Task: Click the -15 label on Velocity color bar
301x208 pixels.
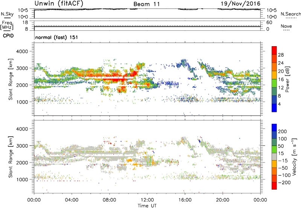Action: [283, 161]
